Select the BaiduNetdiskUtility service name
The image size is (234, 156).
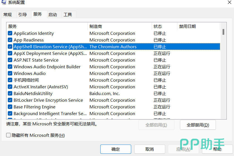(33, 93)
